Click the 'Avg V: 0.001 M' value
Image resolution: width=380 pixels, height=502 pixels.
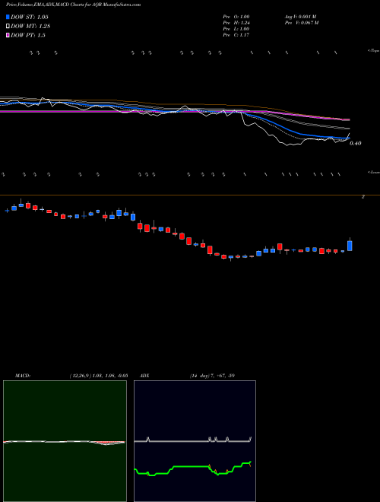tap(301, 17)
